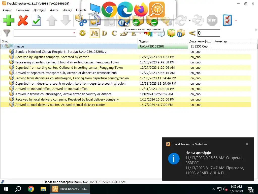Expand toolbar overflow chevron at right edge
The width and height of the screenshot is (258, 194).
pos(256,30)
